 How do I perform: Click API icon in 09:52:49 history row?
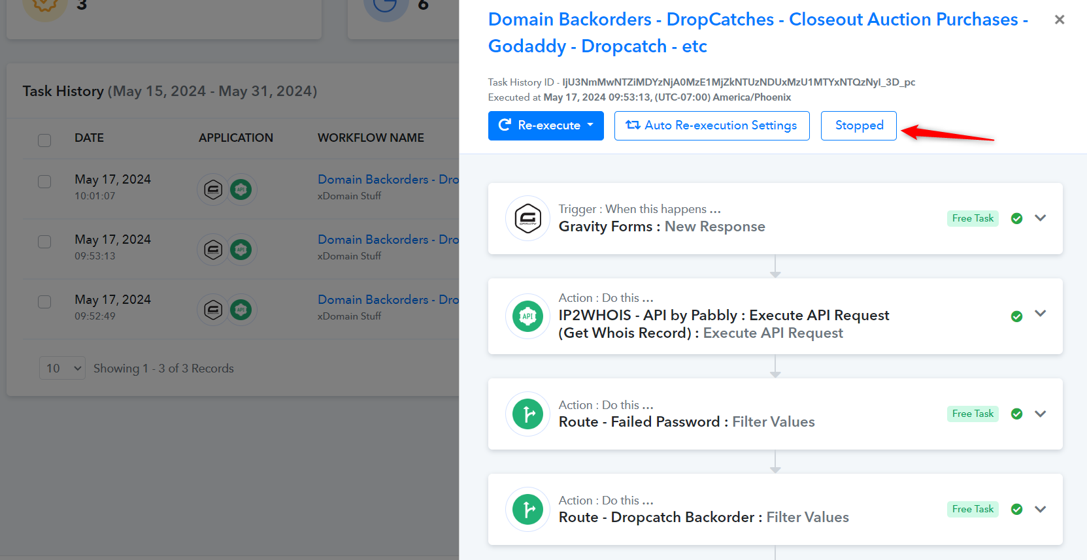click(x=241, y=310)
